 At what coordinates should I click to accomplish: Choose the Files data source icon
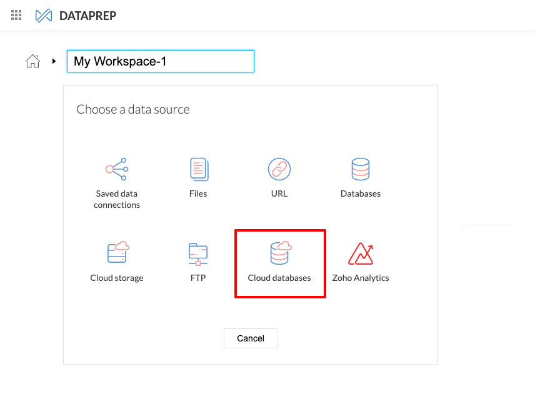[x=199, y=169]
